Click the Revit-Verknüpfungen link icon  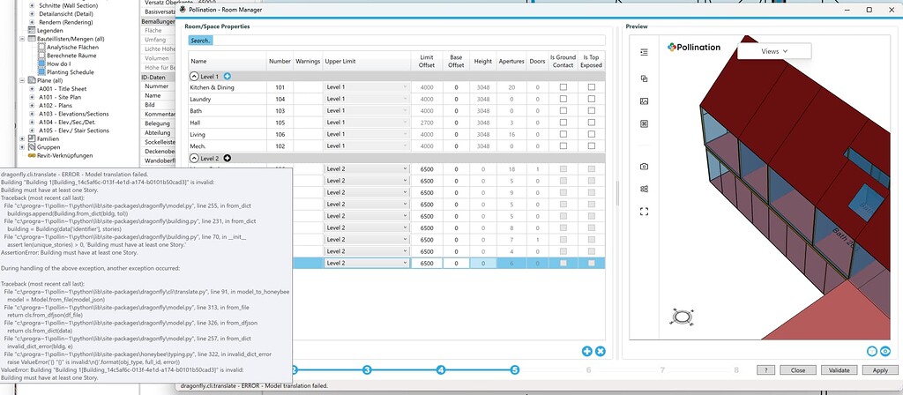tap(33, 155)
